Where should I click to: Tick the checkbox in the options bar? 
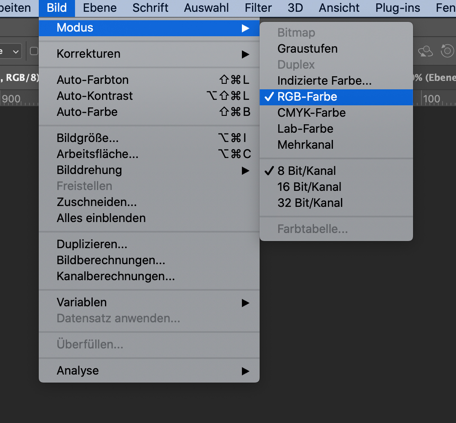click(34, 51)
